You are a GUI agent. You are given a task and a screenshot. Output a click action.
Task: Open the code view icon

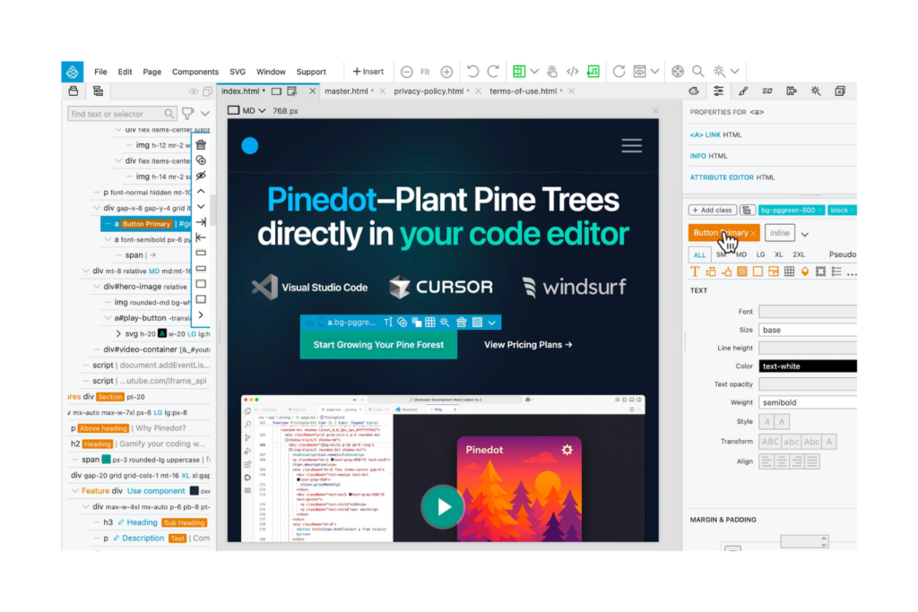pyautogui.click(x=572, y=72)
